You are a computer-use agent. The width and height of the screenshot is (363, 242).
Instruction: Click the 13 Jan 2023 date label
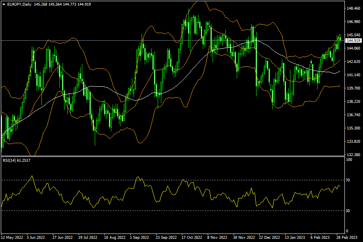(x=295, y=238)
